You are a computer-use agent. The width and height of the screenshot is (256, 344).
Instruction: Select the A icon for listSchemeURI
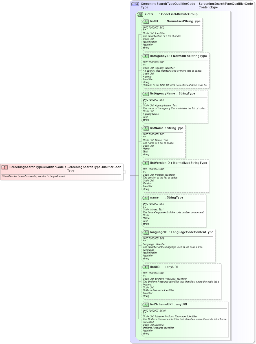point(146,305)
